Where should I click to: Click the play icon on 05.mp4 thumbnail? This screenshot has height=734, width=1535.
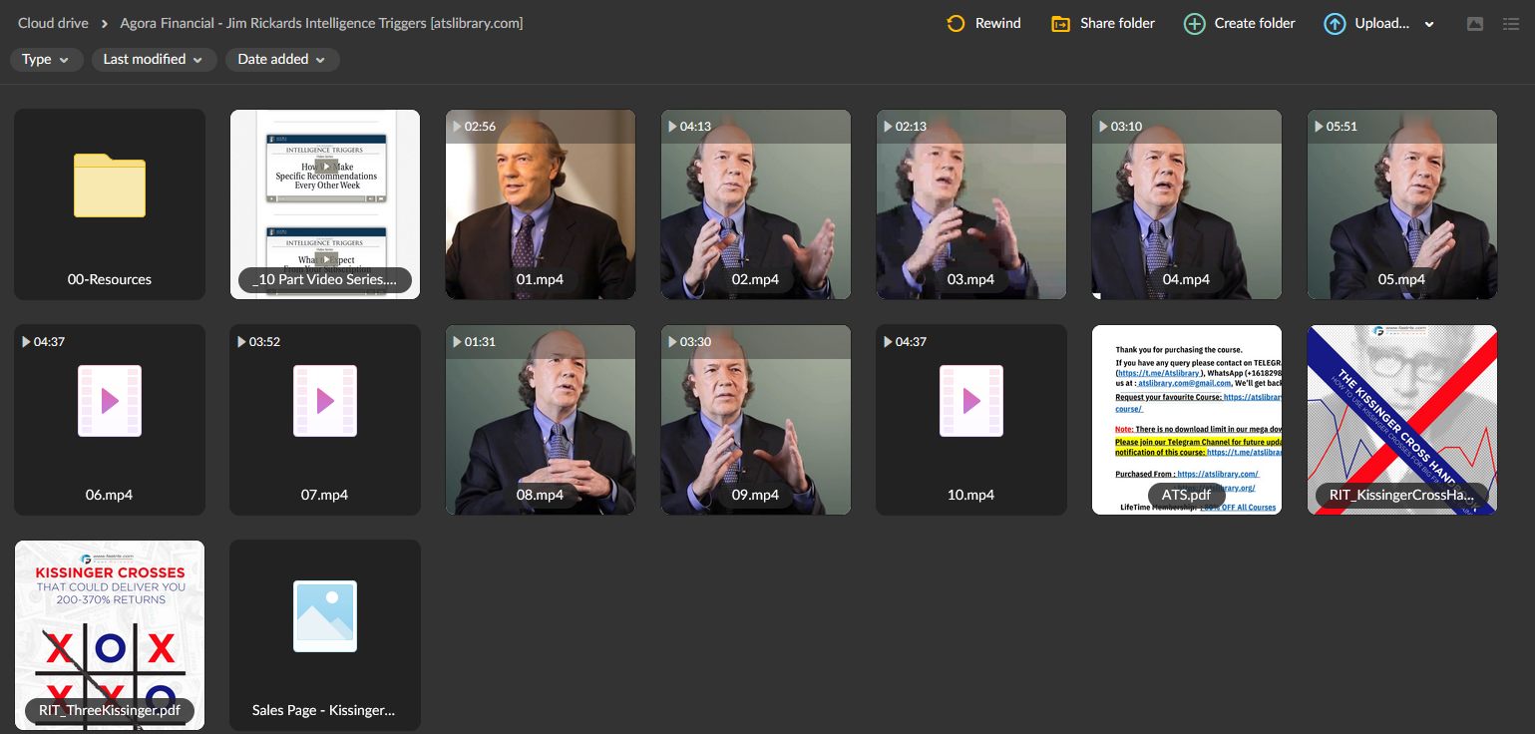(x=1317, y=126)
